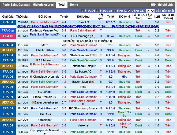Uncheck the UEFA CL filter checkbox
The image size is (177, 135).
coord(129,11)
